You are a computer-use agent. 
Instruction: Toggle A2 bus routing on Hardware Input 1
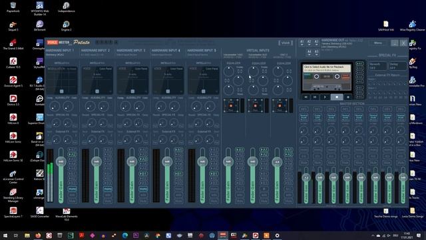point(73,154)
